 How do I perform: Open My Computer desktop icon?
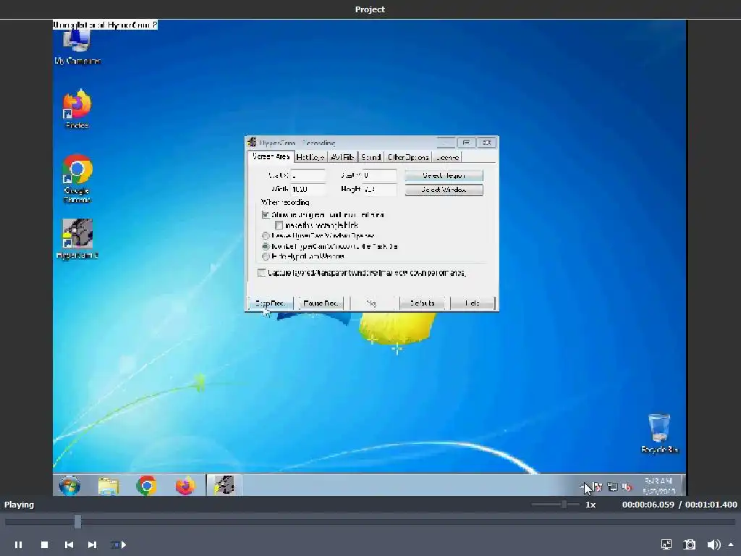tap(77, 47)
